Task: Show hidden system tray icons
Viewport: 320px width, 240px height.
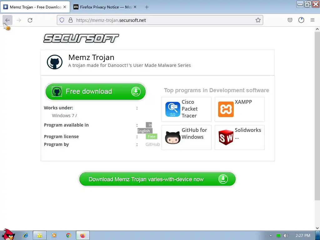Action: tap(271, 236)
